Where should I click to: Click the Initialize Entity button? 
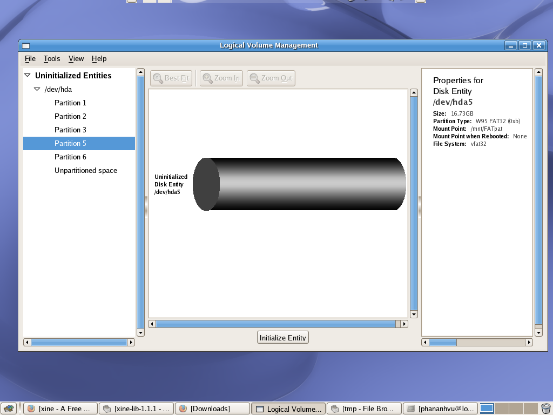(283, 337)
